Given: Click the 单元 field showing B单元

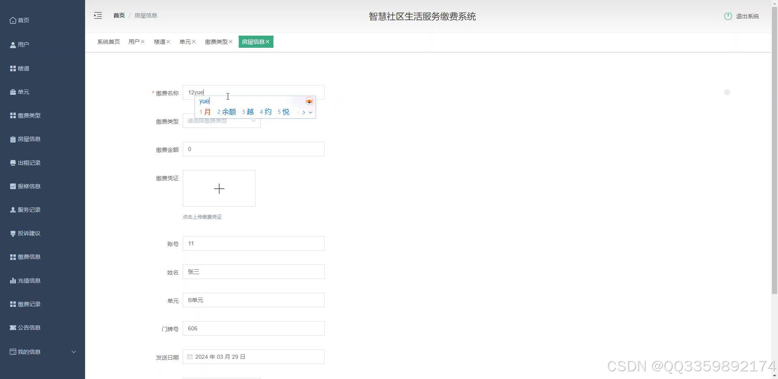Looking at the screenshot, I should [254, 300].
